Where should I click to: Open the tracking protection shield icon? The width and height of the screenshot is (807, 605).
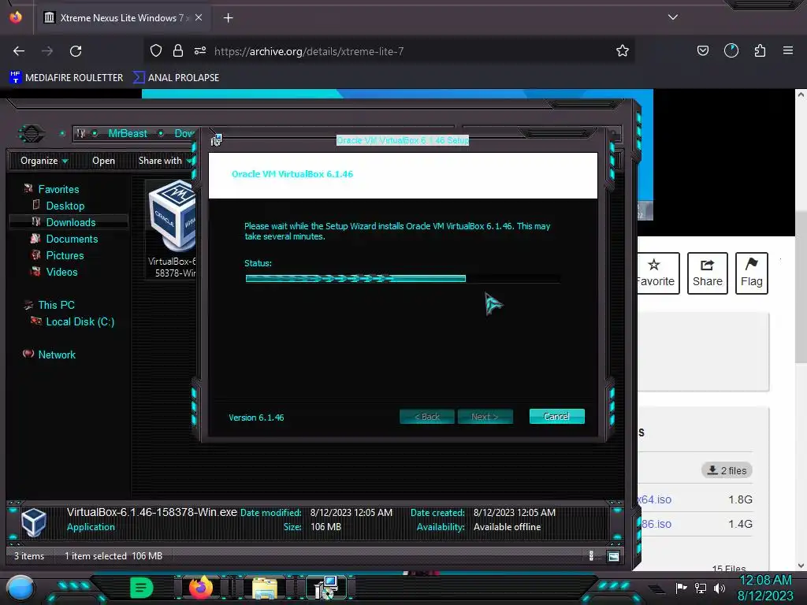point(156,50)
